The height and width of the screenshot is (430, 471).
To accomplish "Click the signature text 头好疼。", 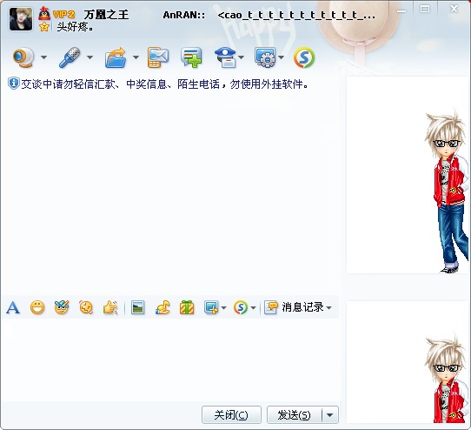I will [x=75, y=27].
